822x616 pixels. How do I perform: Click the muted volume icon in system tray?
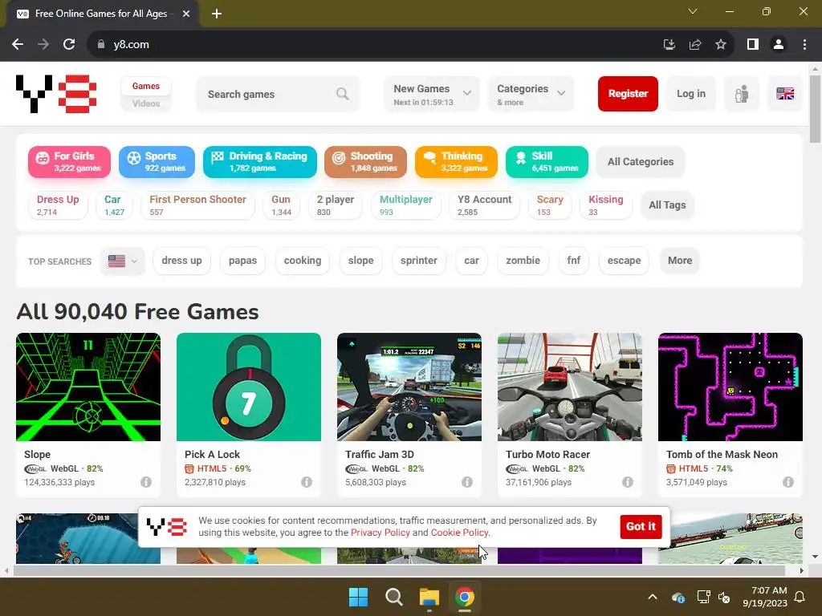724,597
